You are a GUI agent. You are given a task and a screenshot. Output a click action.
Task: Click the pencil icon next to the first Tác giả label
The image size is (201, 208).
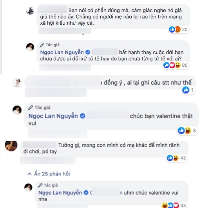tap(42, 45)
